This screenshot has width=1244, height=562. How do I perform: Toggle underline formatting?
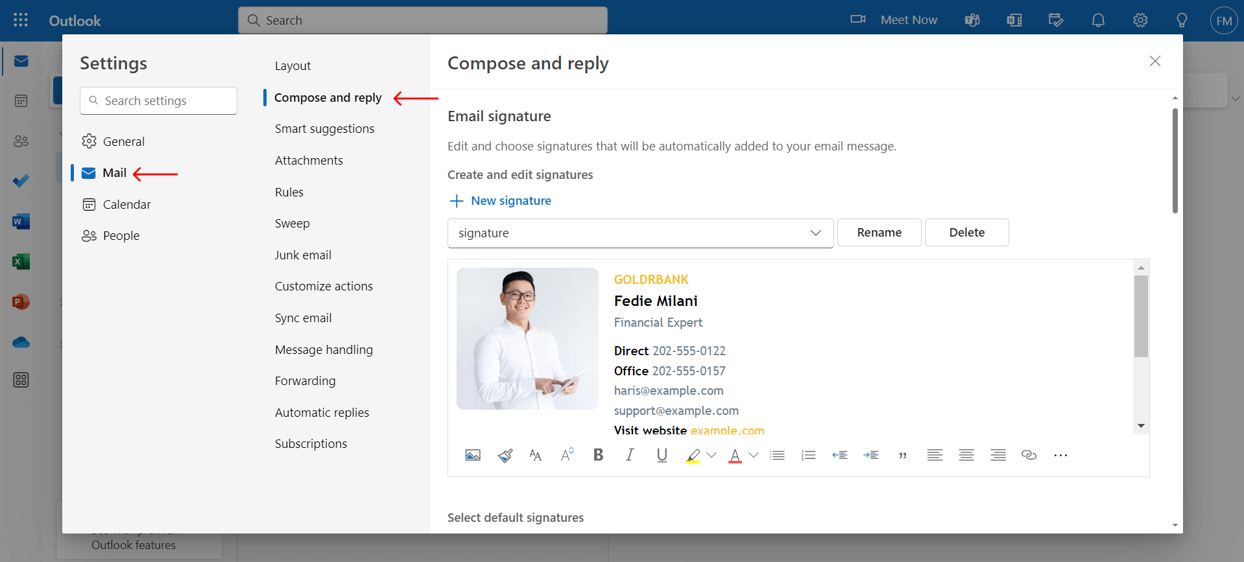point(662,455)
